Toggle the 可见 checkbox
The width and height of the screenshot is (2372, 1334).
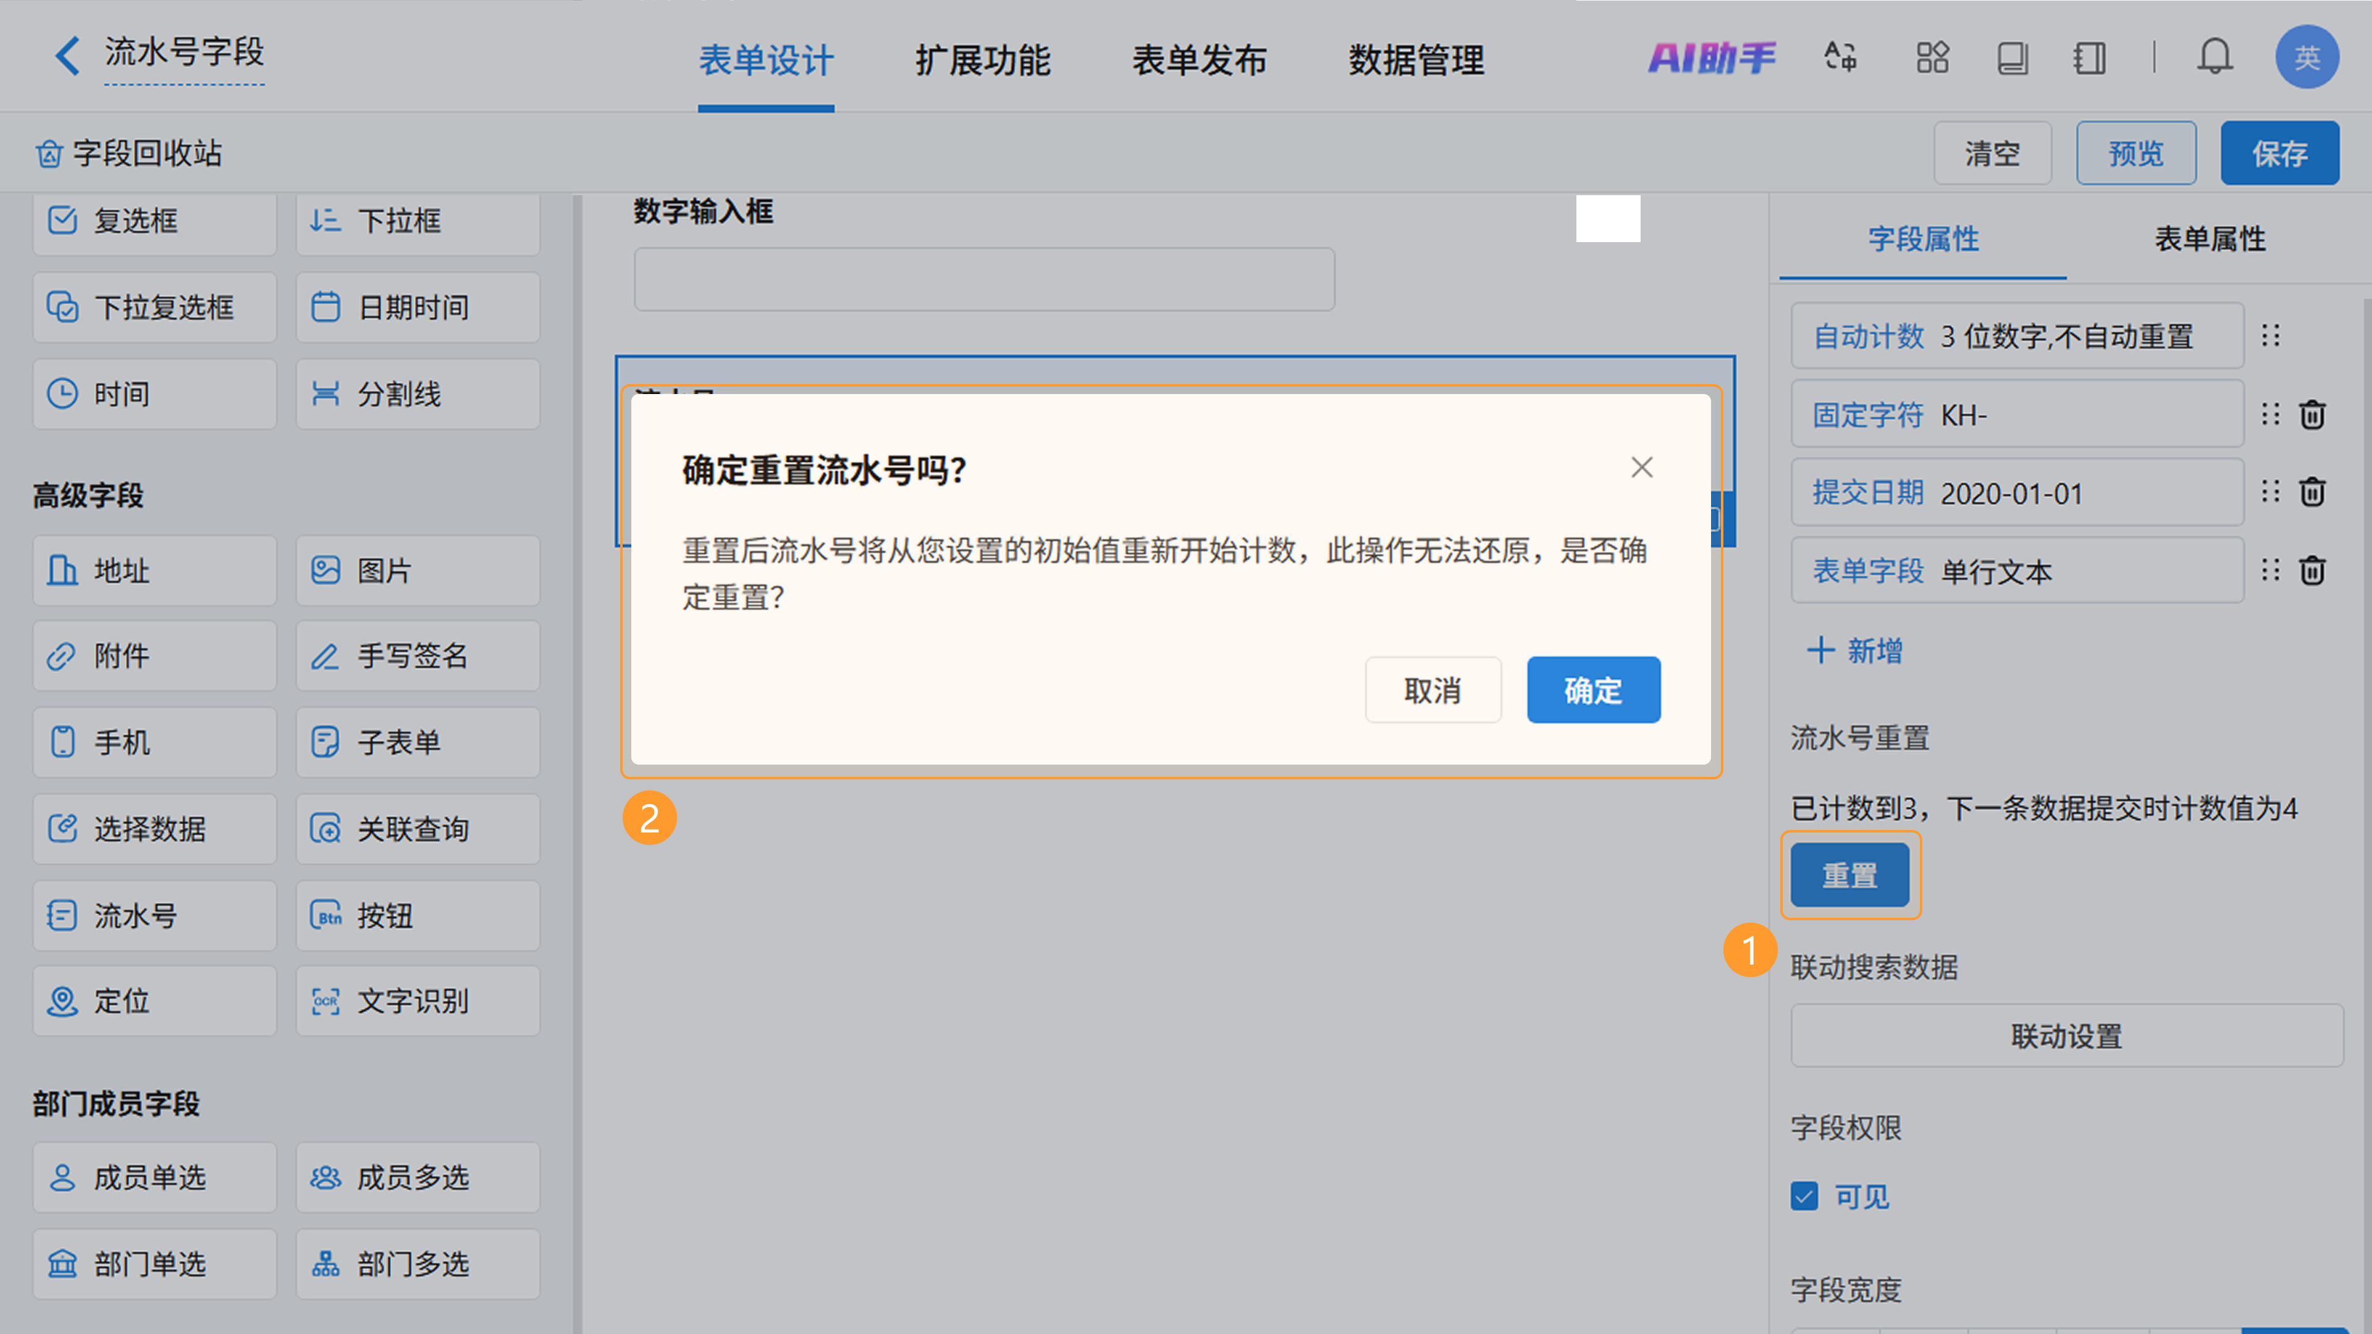coord(1805,1197)
